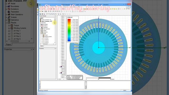Expand the Optimetrics node
This screenshot has height=95, width=169.
point(41,32)
